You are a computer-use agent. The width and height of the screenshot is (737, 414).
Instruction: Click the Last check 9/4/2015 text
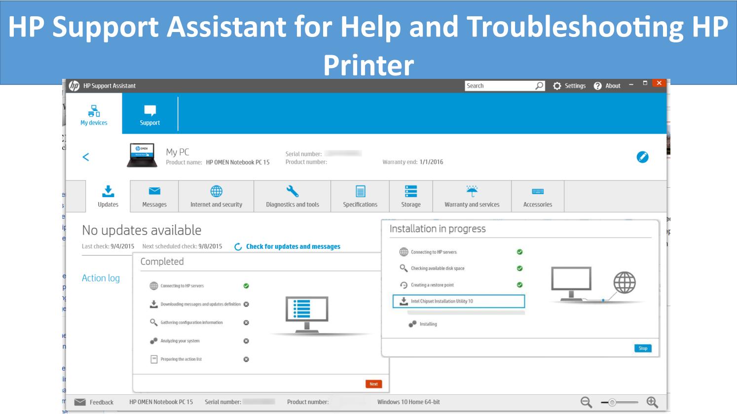pyautogui.click(x=108, y=246)
